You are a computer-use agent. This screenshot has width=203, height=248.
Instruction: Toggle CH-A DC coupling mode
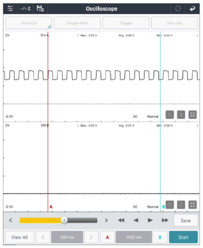(x=135, y=116)
